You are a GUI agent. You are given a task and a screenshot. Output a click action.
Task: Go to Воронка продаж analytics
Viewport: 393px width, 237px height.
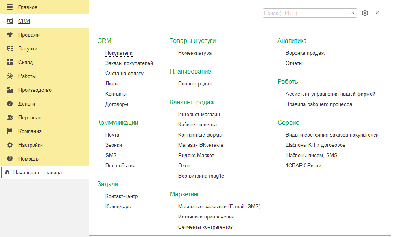click(x=305, y=53)
